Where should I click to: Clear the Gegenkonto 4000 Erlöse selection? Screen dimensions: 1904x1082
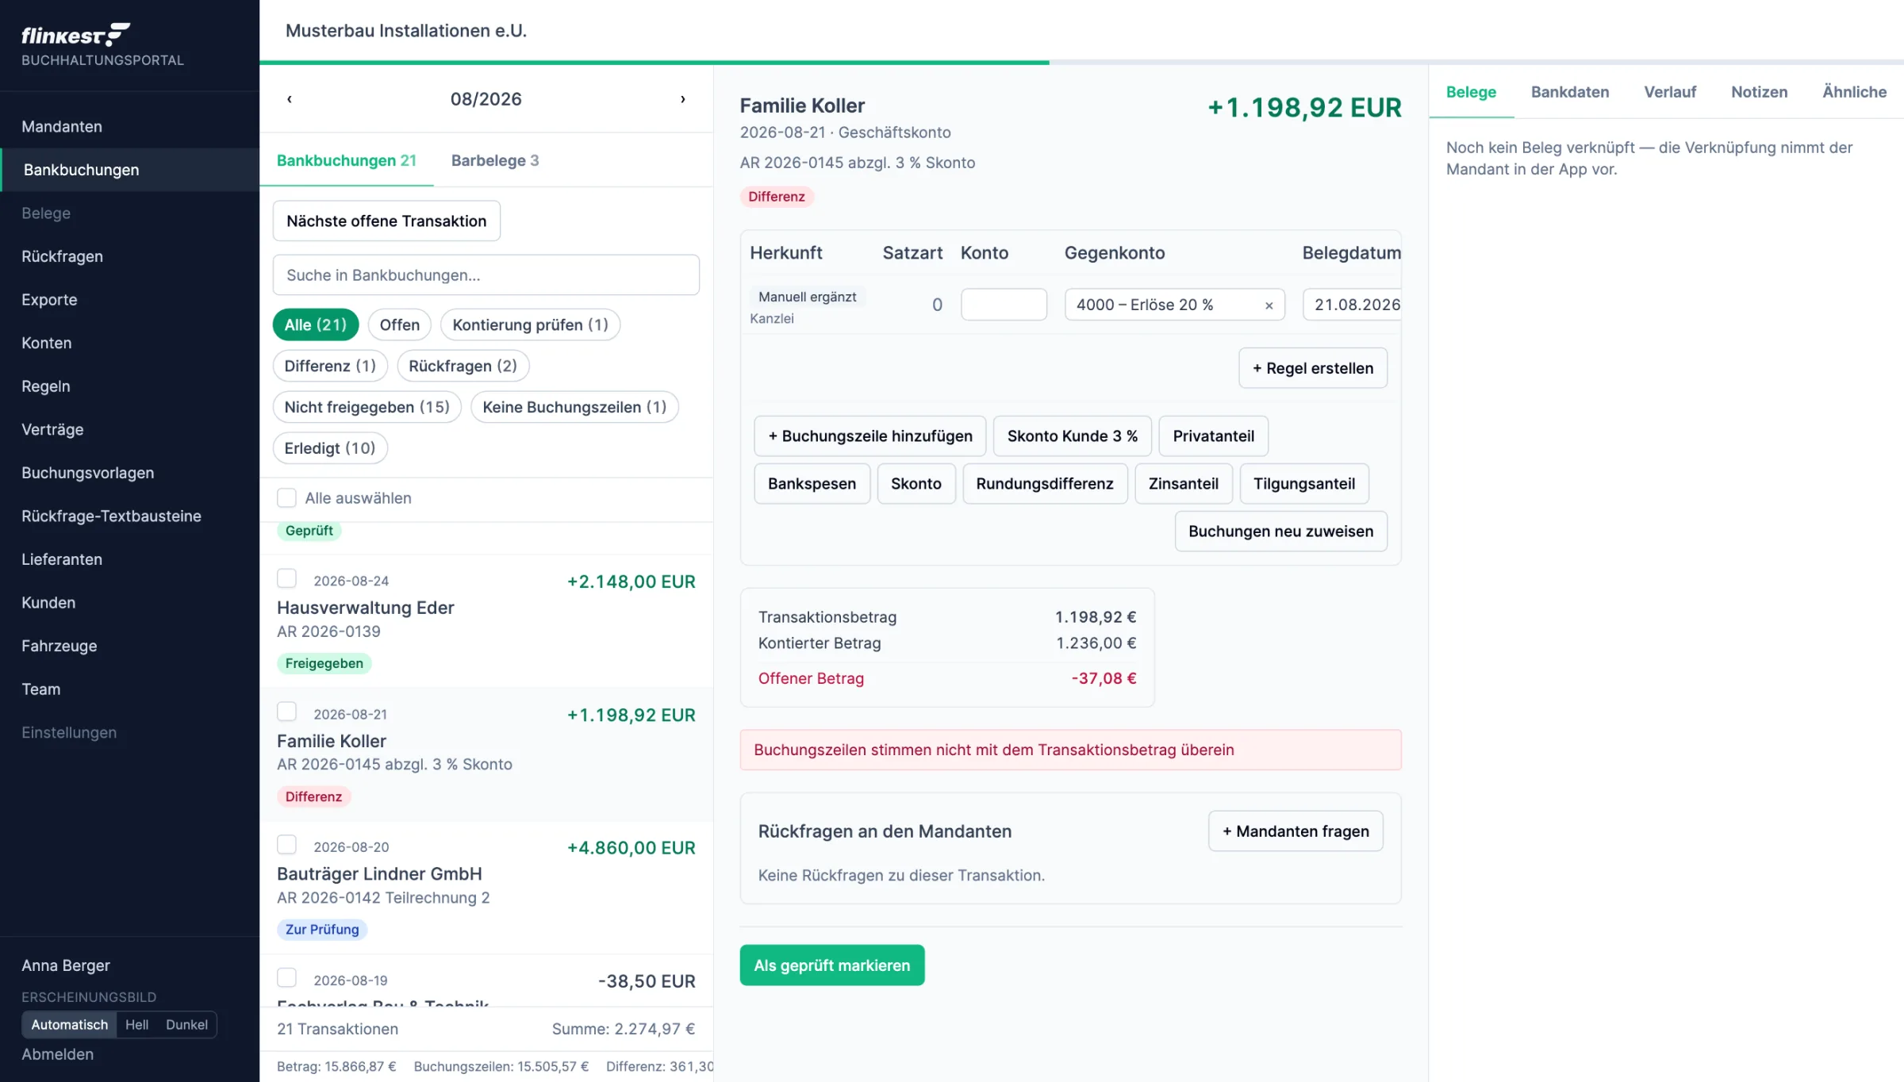(x=1269, y=305)
